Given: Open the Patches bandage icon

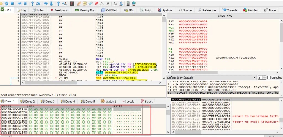Looking at the screenshot, I should tap(79, 3).
